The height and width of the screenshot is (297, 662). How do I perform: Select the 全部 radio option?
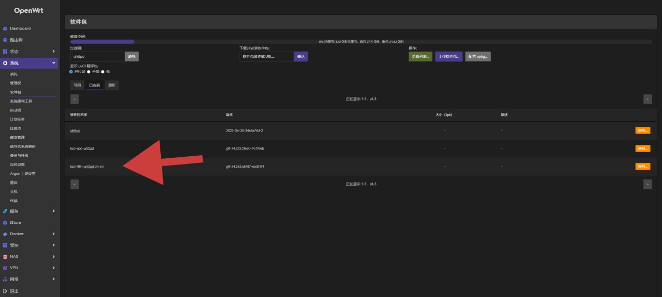pos(89,72)
